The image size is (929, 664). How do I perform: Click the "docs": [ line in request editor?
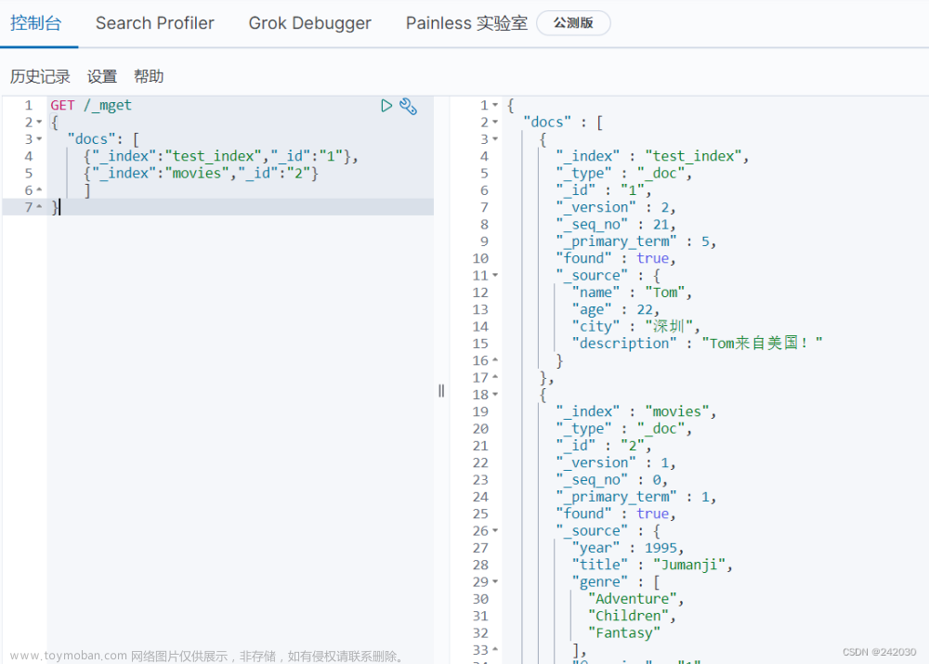pos(103,139)
